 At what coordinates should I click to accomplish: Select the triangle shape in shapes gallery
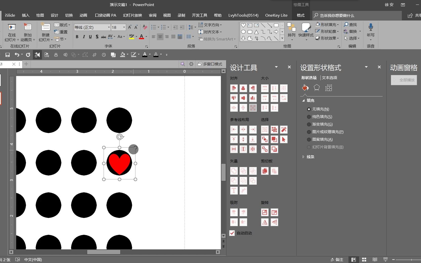click(256, 32)
